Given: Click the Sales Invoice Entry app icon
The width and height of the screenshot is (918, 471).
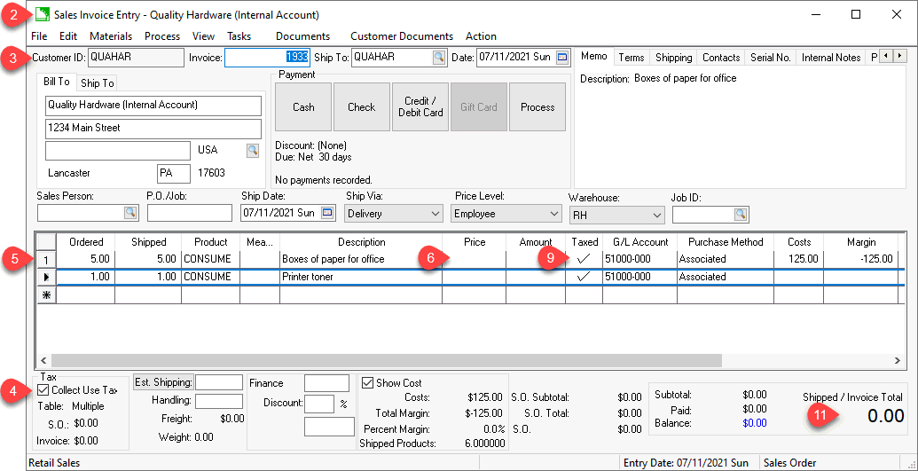Looking at the screenshot, I should tap(42, 14).
